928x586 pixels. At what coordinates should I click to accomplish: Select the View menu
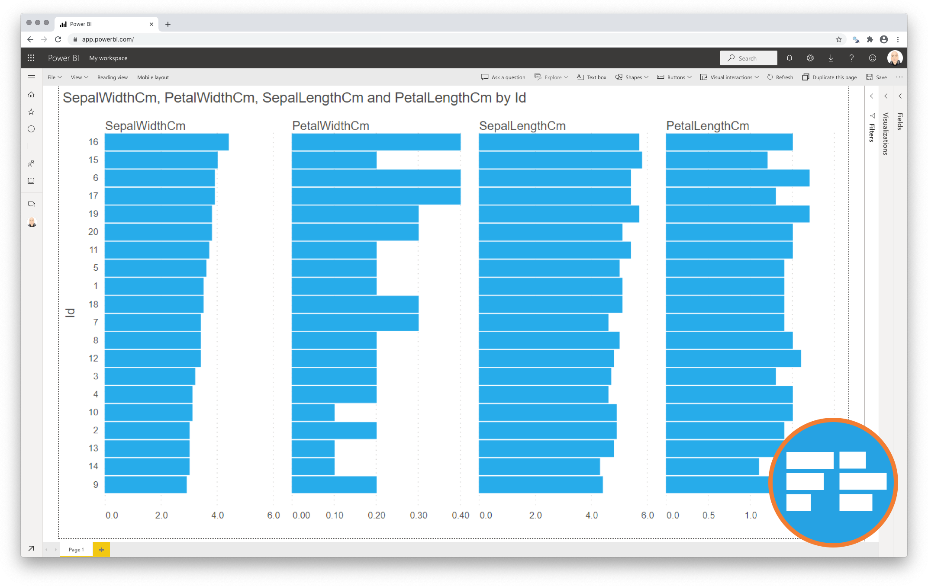pos(78,77)
